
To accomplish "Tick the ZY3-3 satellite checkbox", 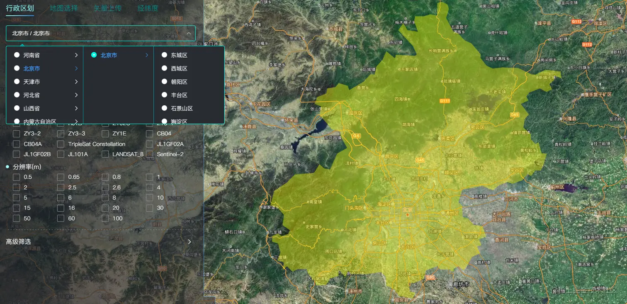I will click(x=61, y=134).
